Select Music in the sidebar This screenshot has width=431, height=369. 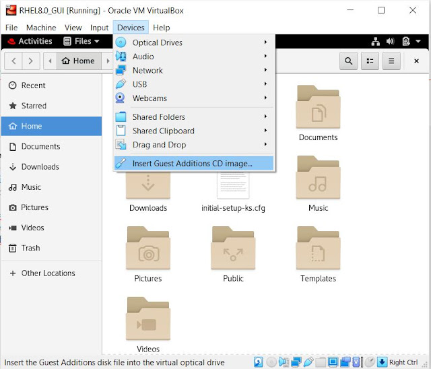[51, 187]
